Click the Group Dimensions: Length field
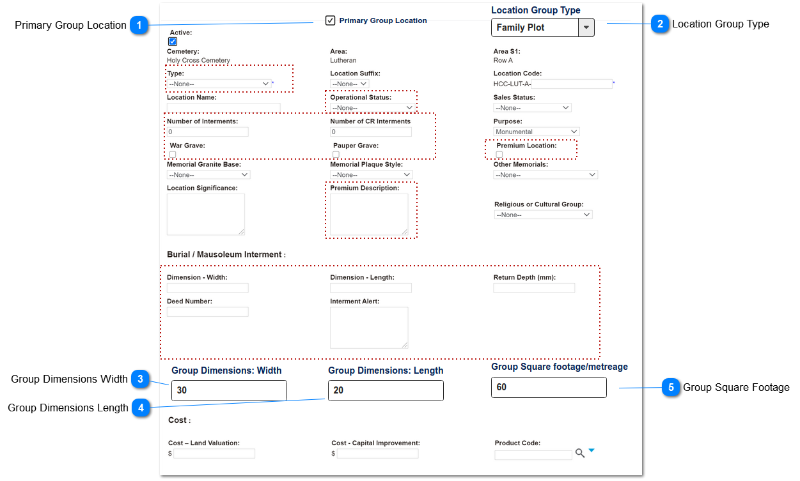800x481 pixels. click(x=386, y=390)
